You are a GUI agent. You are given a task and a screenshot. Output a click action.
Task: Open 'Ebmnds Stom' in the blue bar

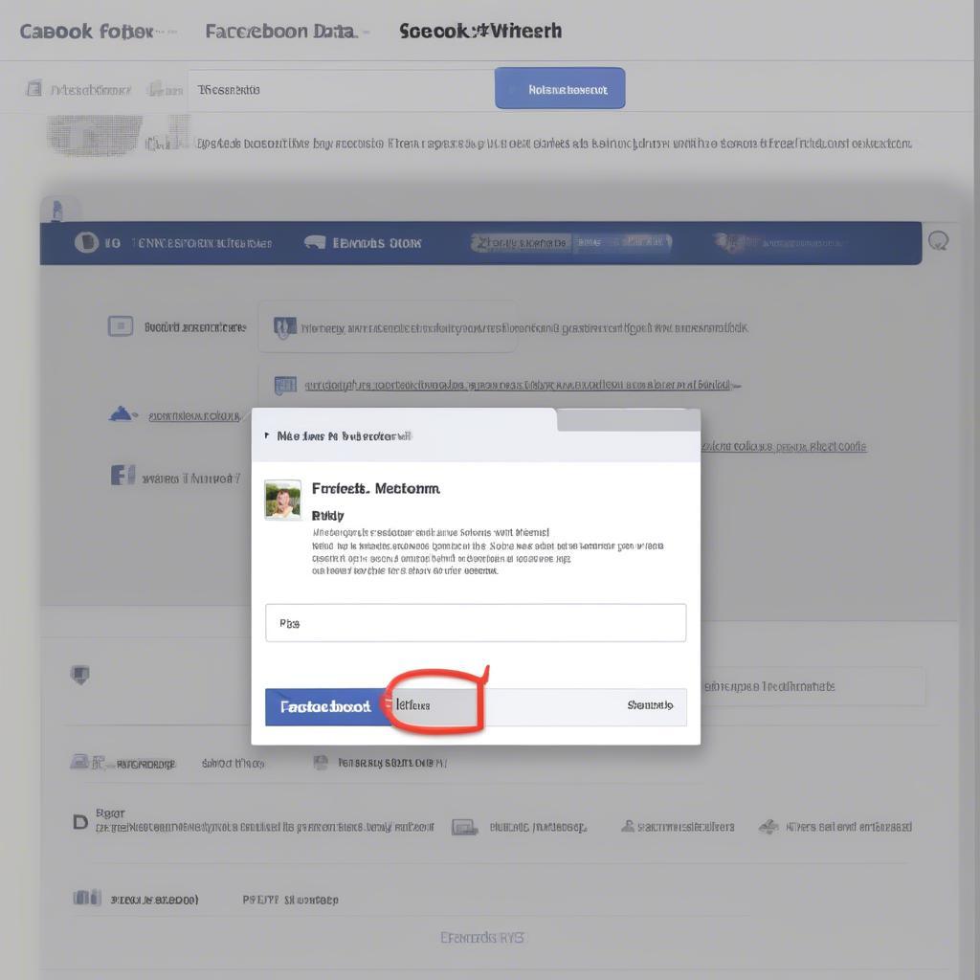click(x=377, y=243)
